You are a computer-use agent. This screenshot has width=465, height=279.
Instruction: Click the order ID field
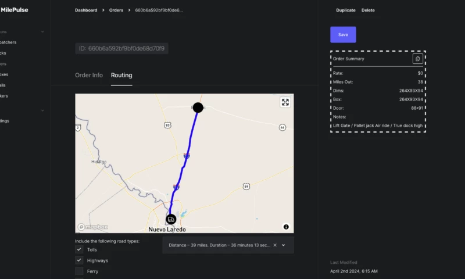[x=121, y=49]
